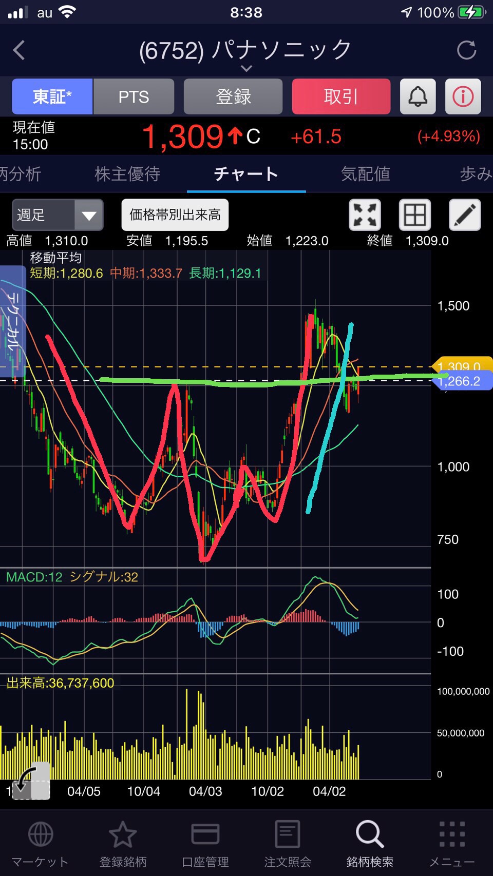Open the テクニカル side panel
Image resolution: width=493 pixels, height=876 pixels.
13,322
